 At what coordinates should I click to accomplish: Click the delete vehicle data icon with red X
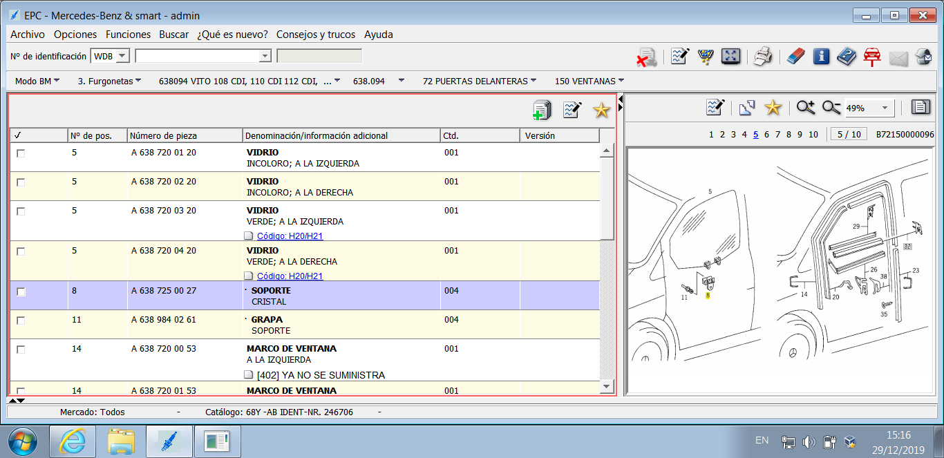click(646, 57)
